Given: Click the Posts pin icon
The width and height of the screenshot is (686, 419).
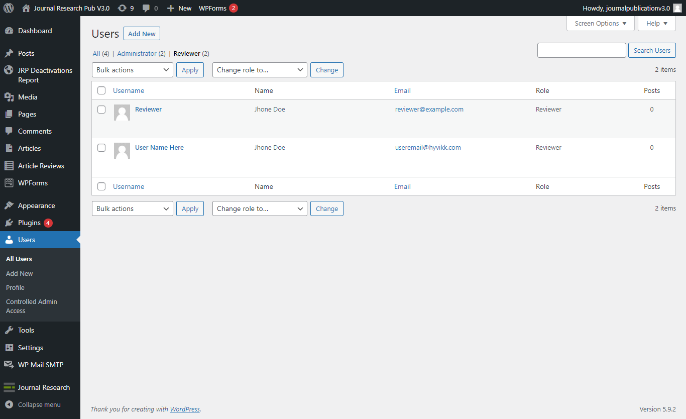Looking at the screenshot, I should pyautogui.click(x=9, y=53).
